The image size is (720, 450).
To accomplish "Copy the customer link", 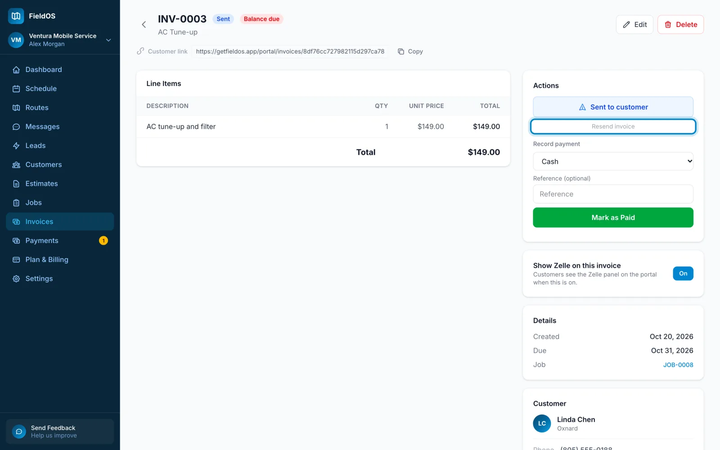I will [x=410, y=52].
